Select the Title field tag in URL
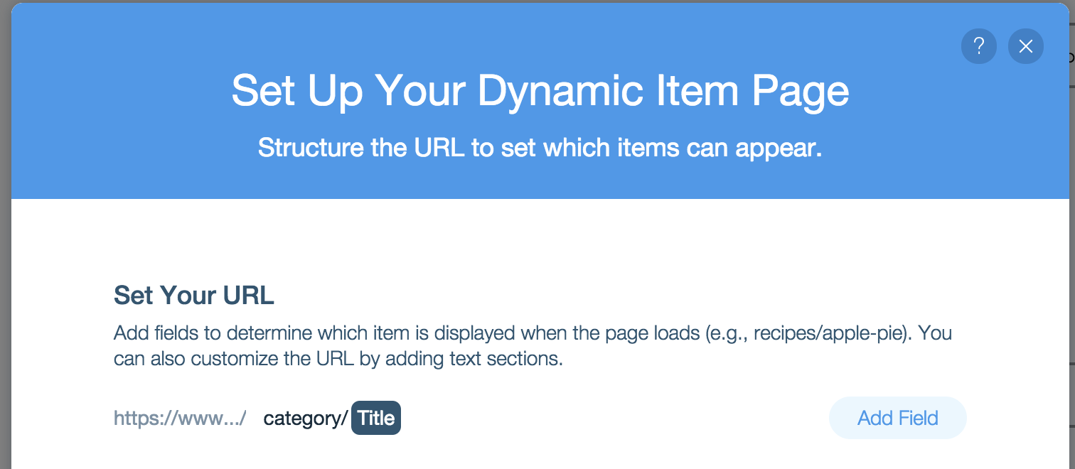Screen dimensions: 1075x469 pyautogui.click(x=376, y=418)
